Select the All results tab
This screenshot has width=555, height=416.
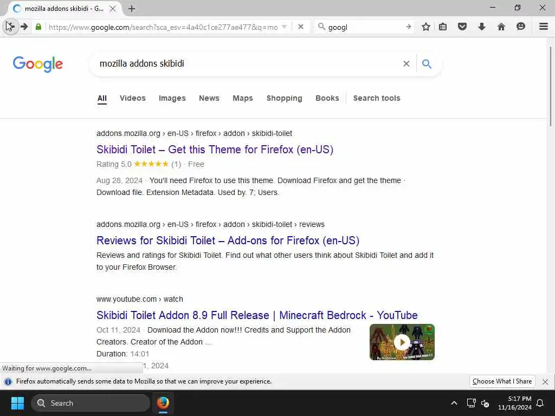click(x=102, y=99)
